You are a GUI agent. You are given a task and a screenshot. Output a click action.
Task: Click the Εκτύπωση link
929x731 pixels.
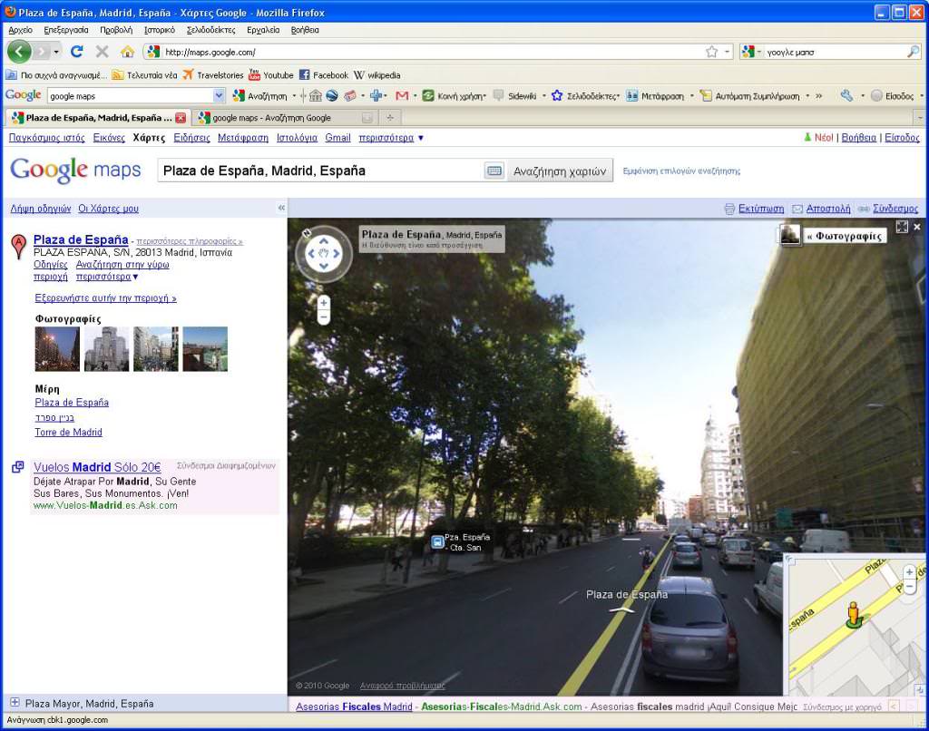point(761,209)
